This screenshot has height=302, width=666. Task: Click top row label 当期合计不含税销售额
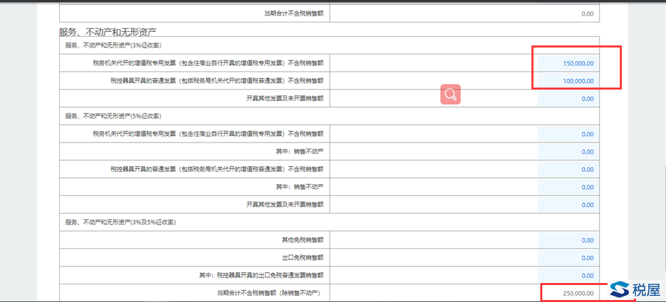pyautogui.click(x=294, y=14)
